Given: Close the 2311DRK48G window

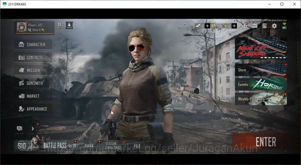Looking at the screenshot, I should tap(294, 4).
